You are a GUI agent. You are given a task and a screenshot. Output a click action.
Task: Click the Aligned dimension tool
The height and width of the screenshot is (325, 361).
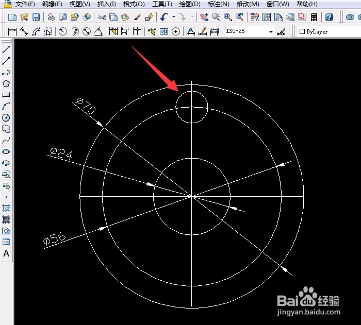[x=24, y=31]
